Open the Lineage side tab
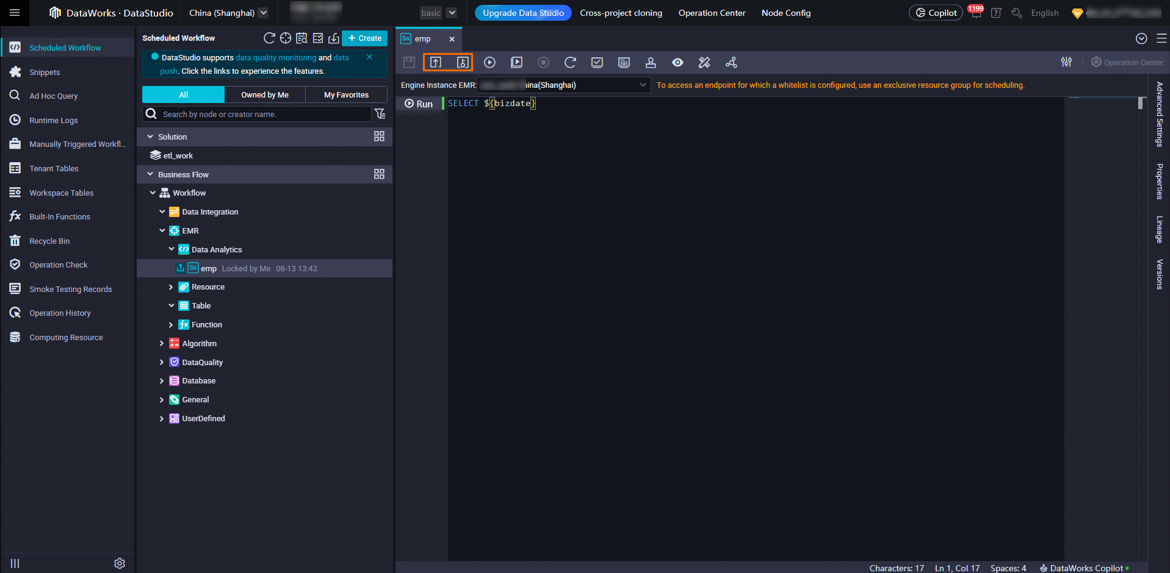The width and height of the screenshot is (1170, 573). [1159, 229]
